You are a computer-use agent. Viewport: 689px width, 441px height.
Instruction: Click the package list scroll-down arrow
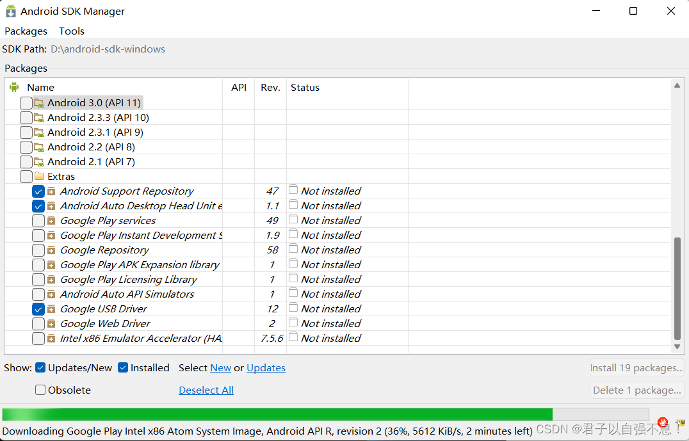677,347
